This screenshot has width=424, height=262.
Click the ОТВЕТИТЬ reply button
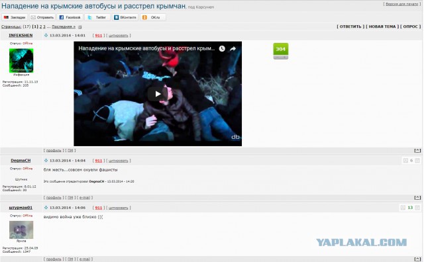click(x=350, y=26)
